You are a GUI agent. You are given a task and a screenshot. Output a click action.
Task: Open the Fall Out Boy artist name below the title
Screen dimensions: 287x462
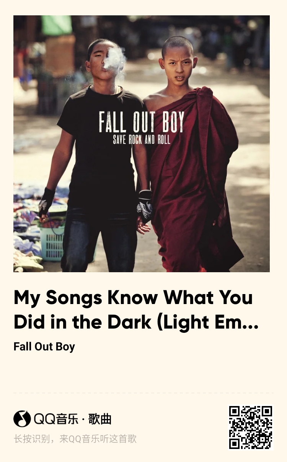(x=44, y=347)
